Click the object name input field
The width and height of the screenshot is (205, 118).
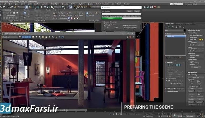pyautogui.click(x=174, y=30)
